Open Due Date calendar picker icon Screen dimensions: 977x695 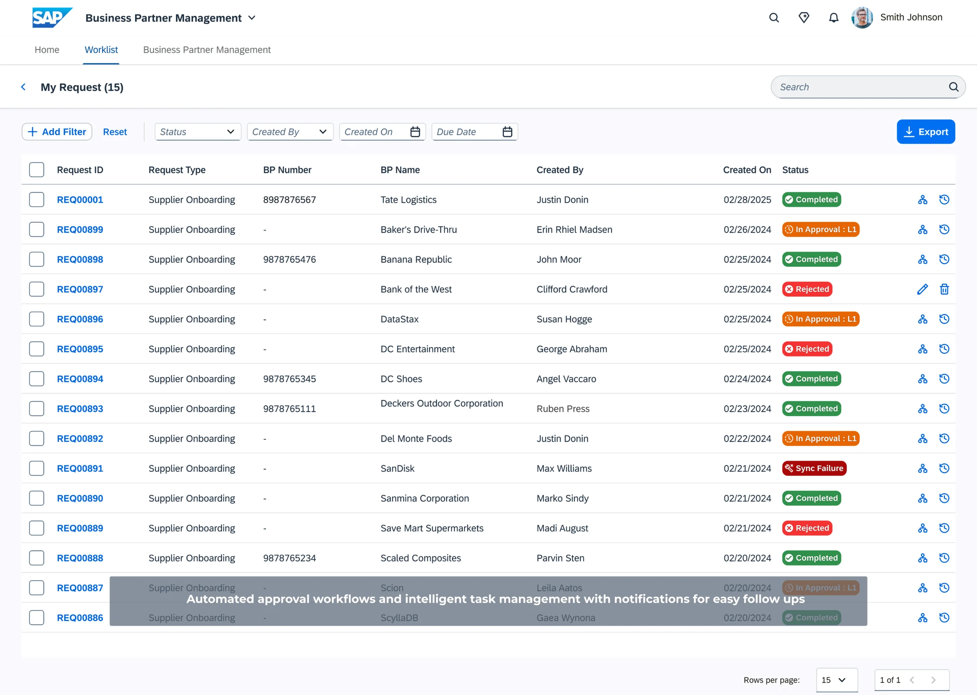(508, 132)
